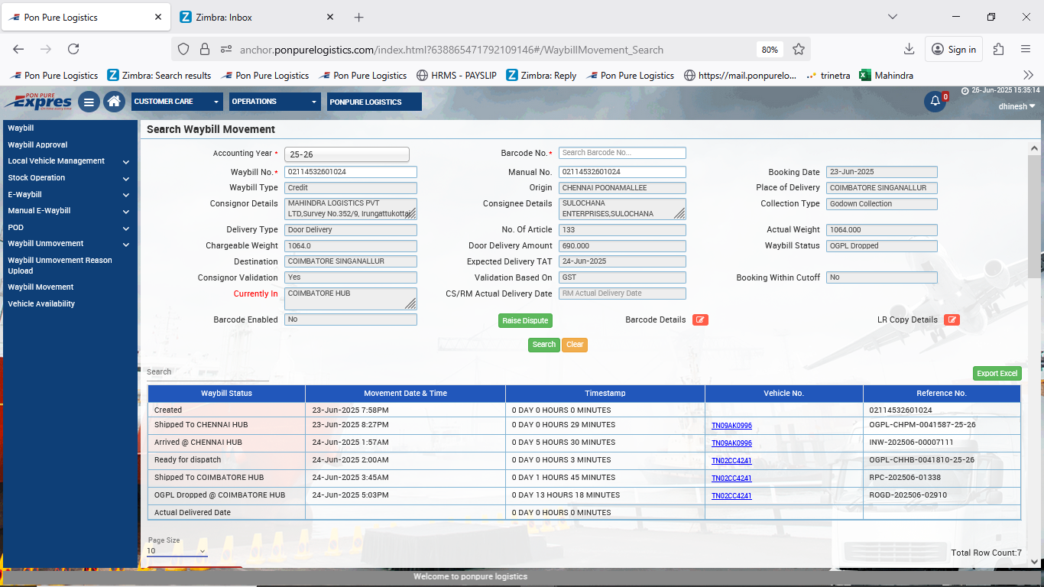Toggle the hamburger menu icon
This screenshot has width=1044, height=587.
click(89, 102)
